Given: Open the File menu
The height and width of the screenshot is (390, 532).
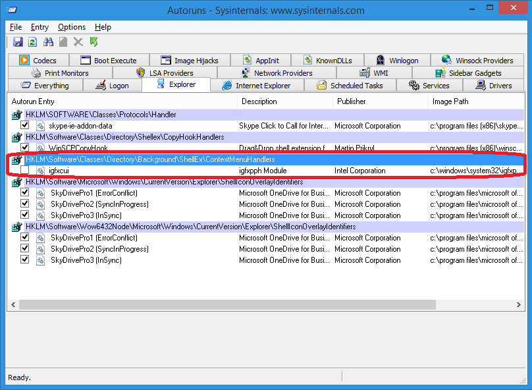Looking at the screenshot, I should (16, 27).
